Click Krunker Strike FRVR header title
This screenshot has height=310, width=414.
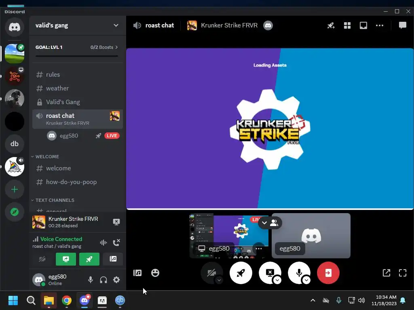tap(229, 25)
